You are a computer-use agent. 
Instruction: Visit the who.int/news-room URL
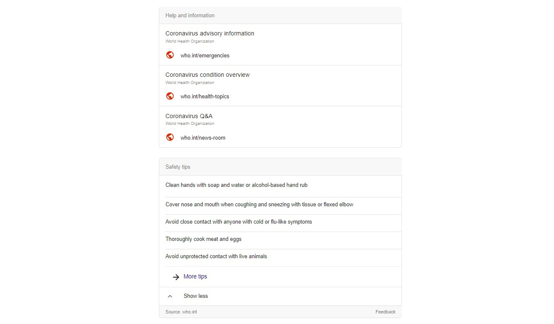(203, 138)
